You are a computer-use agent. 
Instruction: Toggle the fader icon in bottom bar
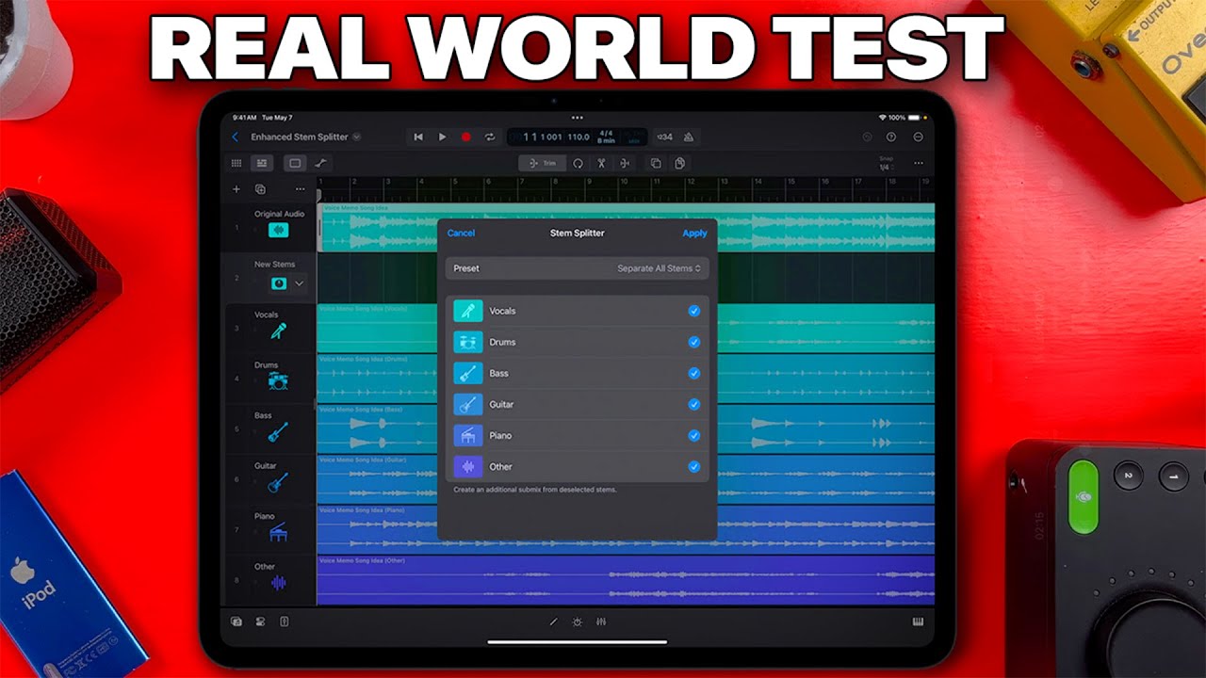(285, 621)
